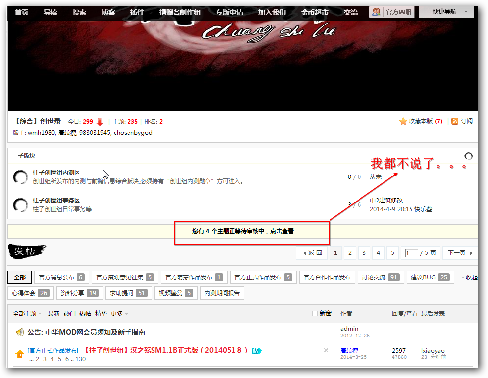Click the 官方QQ群 avatar icon

pyautogui.click(x=376, y=12)
